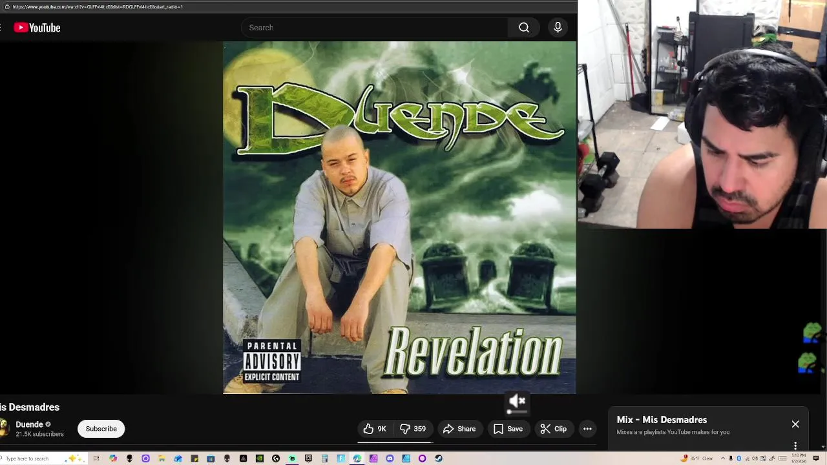Open Epic Games Launcher taskbar icon
827x465 pixels.
click(x=308, y=459)
